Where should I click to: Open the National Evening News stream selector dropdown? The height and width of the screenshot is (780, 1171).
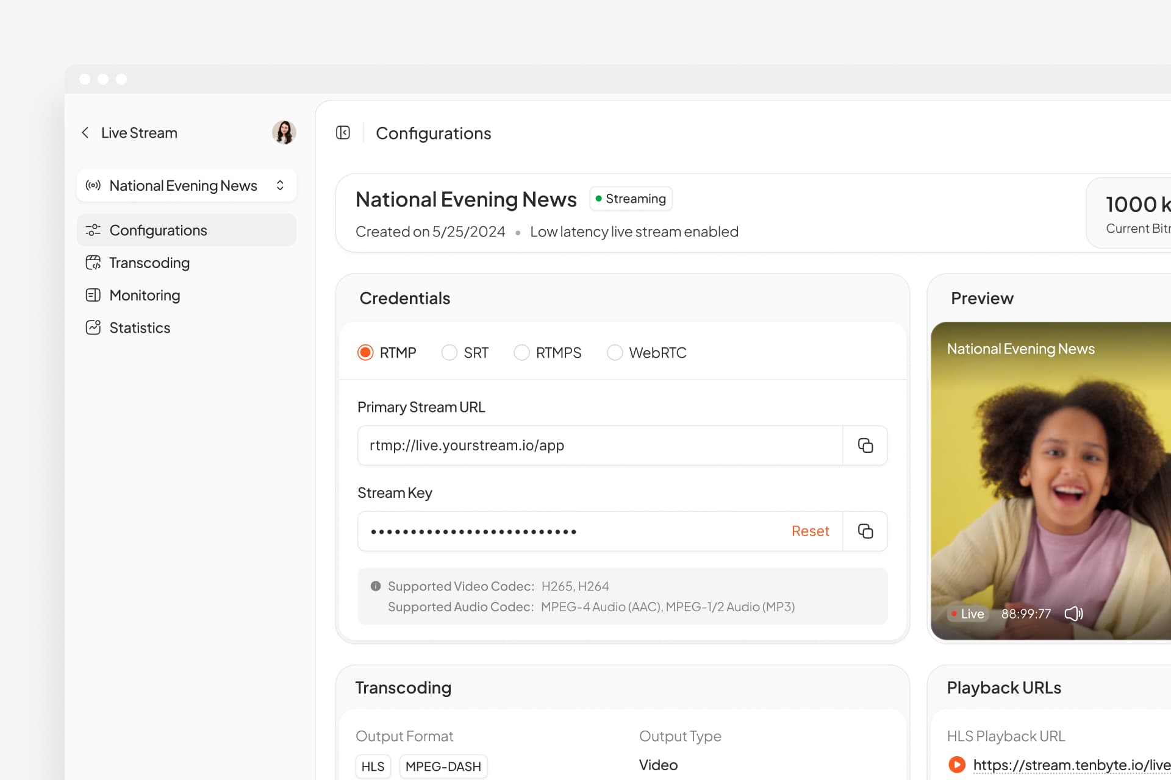coord(187,185)
